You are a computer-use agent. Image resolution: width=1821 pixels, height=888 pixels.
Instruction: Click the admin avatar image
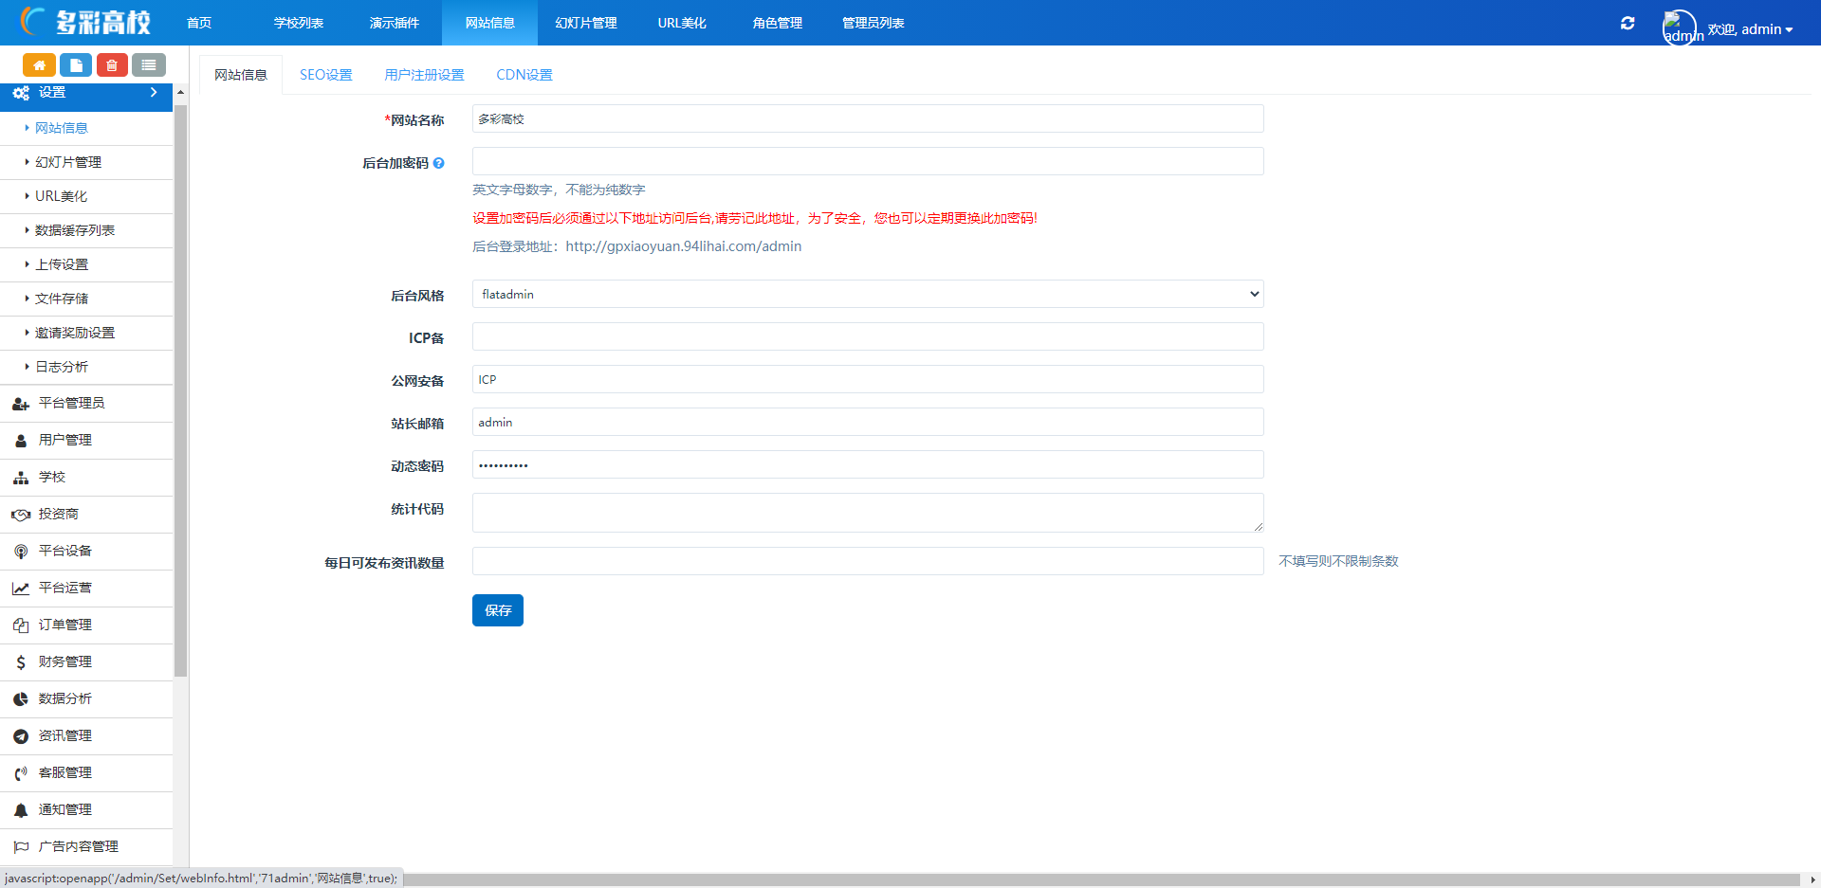pos(1679,27)
